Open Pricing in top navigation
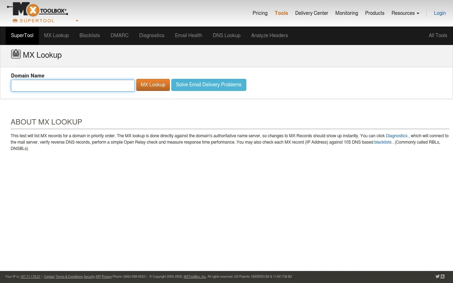Image resolution: width=453 pixels, height=283 pixels. click(260, 13)
